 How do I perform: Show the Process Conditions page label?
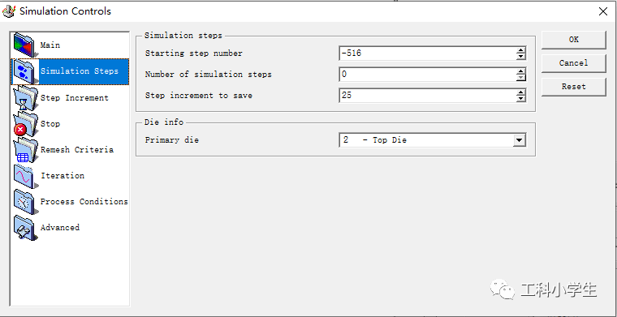[84, 202]
